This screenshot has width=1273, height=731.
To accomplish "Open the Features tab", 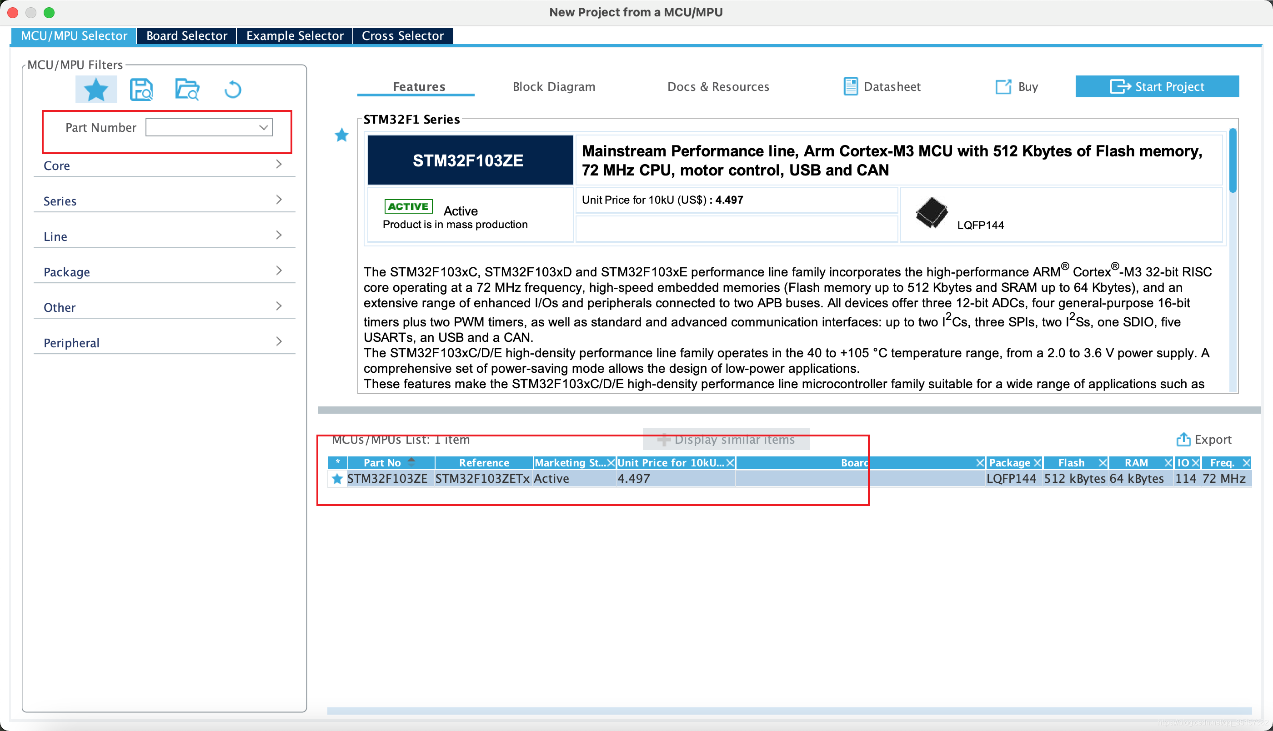I will point(419,86).
